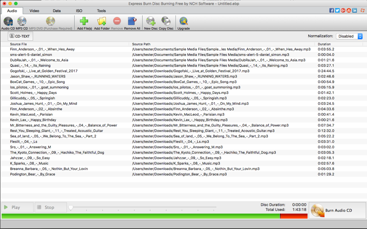Click the Source Path column header
This screenshot has height=229, width=367.
pyautogui.click(x=141, y=44)
